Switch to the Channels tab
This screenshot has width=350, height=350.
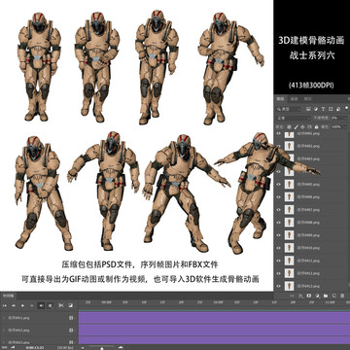(x=294, y=99)
